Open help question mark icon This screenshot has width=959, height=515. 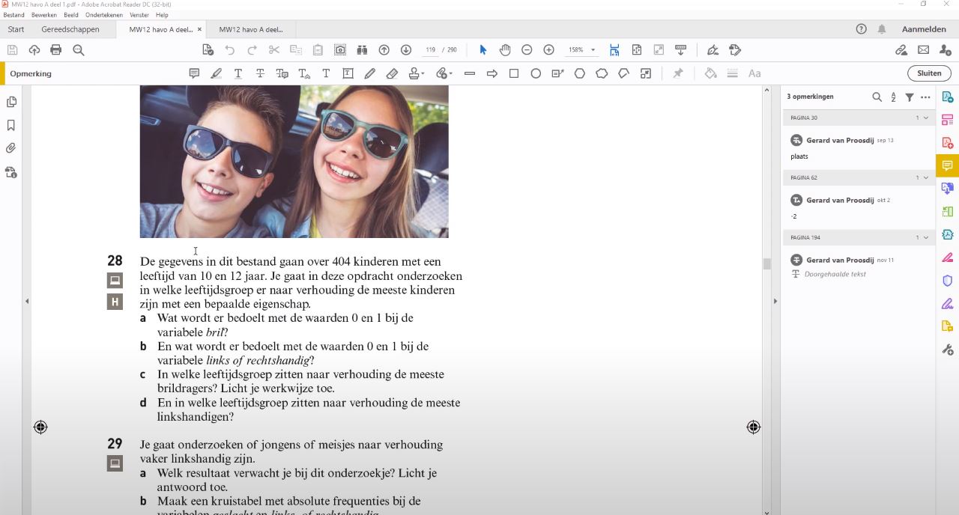click(x=862, y=29)
